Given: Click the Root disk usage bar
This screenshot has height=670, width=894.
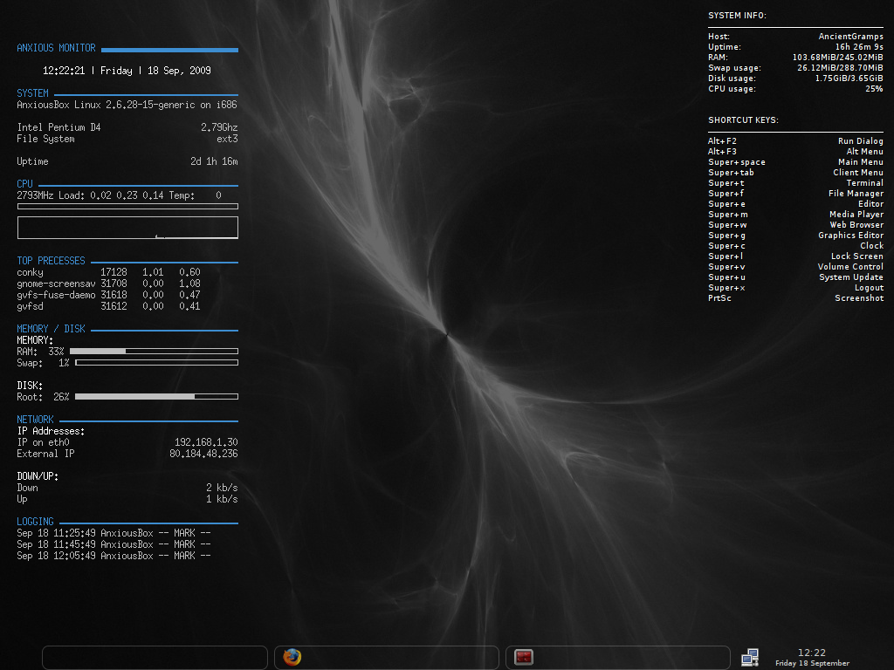Looking at the screenshot, I should (x=156, y=397).
